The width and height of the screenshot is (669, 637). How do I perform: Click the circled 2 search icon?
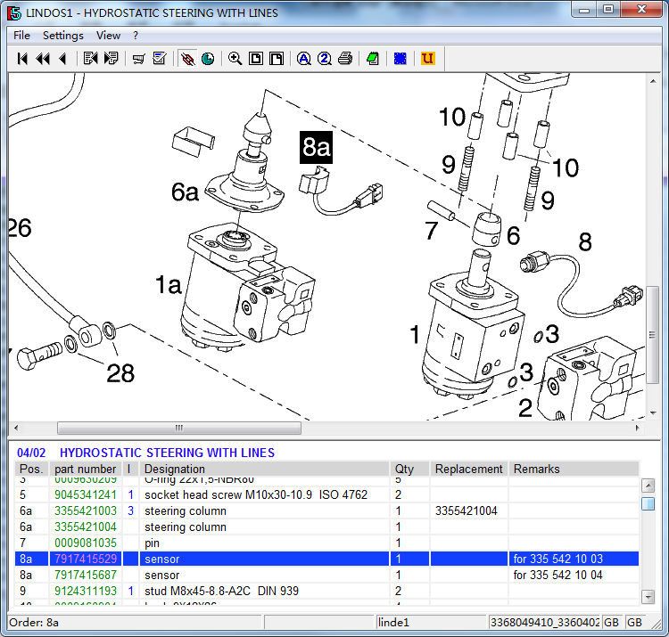click(325, 59)
